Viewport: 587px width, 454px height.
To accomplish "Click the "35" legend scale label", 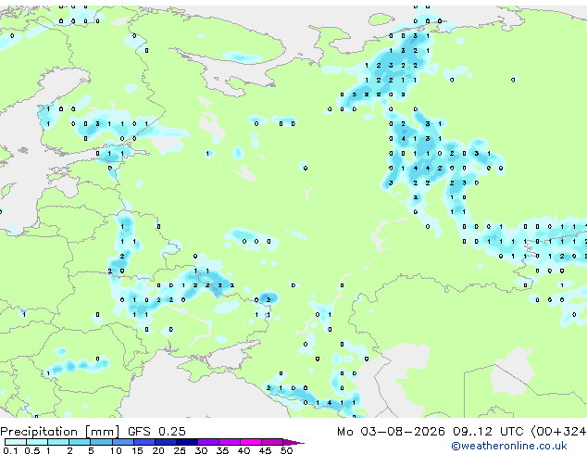I will (222, 450).
